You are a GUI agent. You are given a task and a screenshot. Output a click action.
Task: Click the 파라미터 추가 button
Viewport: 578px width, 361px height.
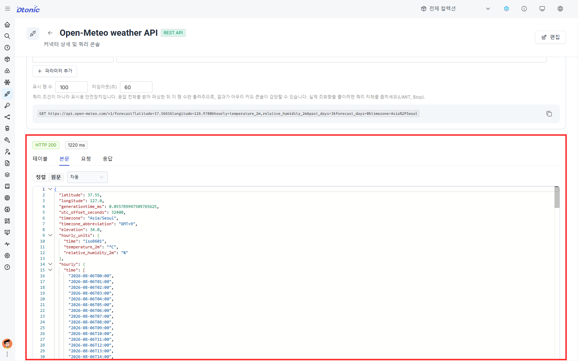55,71
